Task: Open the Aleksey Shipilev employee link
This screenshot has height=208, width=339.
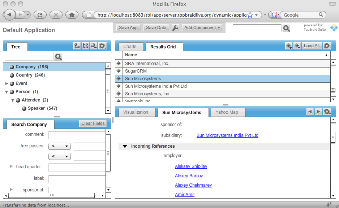Action: coord(191,166)
